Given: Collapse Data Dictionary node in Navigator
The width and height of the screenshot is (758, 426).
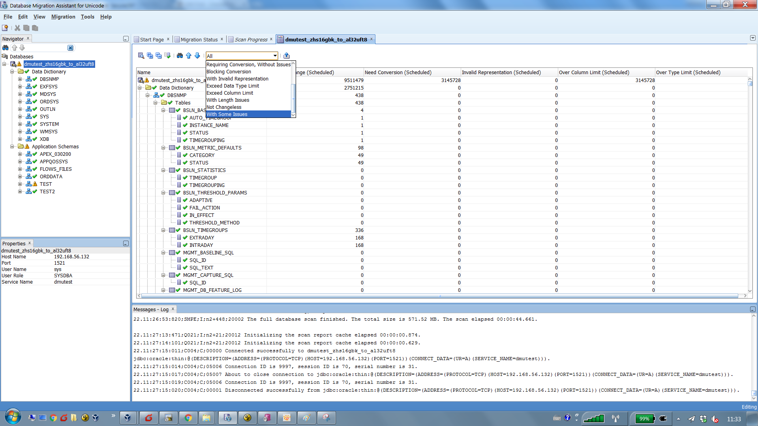Looking at the screenshot, I should pos(12,72).
